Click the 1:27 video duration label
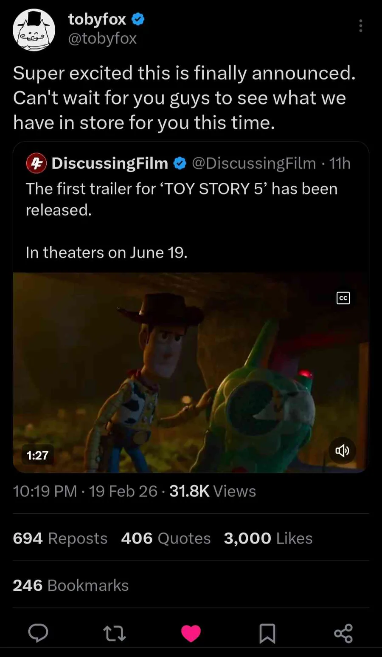 pos(38,455)
